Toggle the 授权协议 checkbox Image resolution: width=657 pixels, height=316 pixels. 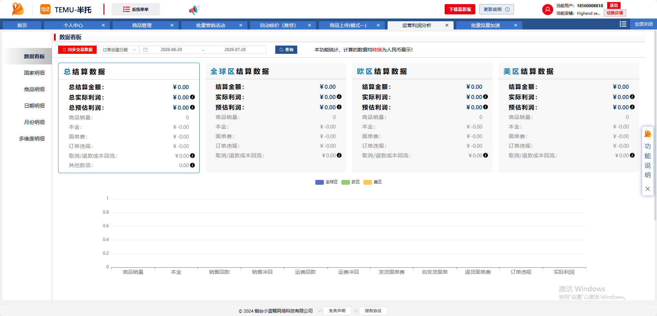coord(356,311)
